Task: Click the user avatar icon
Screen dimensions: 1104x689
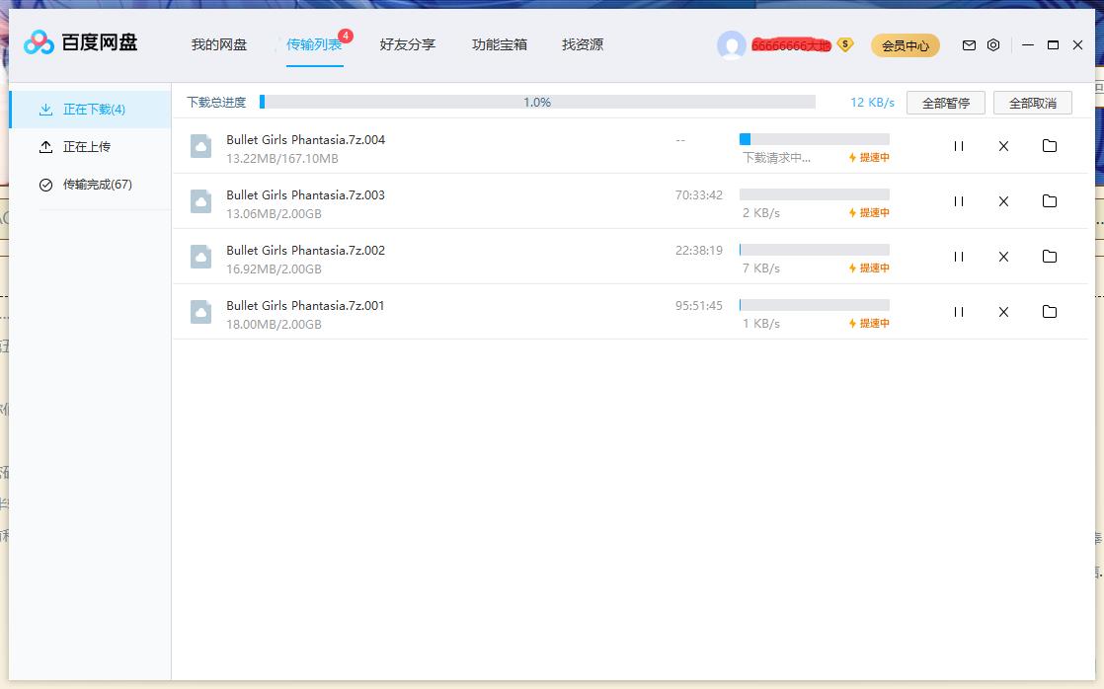Action: tap(732, 45)
